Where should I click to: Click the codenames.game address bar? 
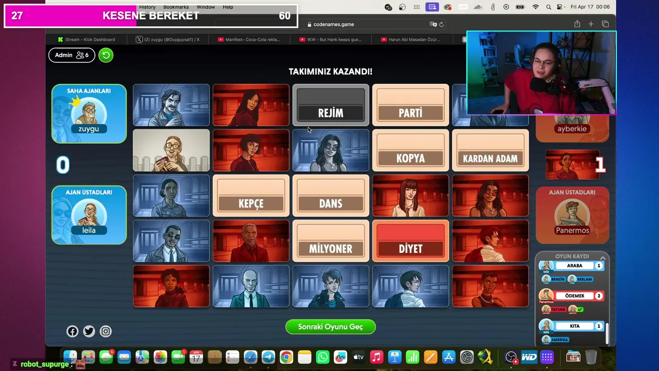331,24
